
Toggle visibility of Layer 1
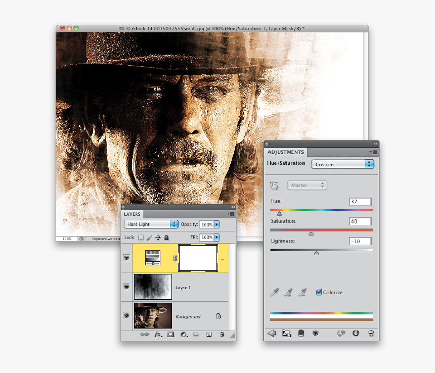point(126,287)
